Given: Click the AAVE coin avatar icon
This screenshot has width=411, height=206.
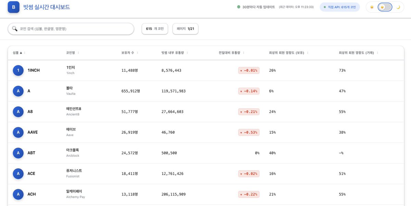Looking at the screenshot, I should coord(18,132).
